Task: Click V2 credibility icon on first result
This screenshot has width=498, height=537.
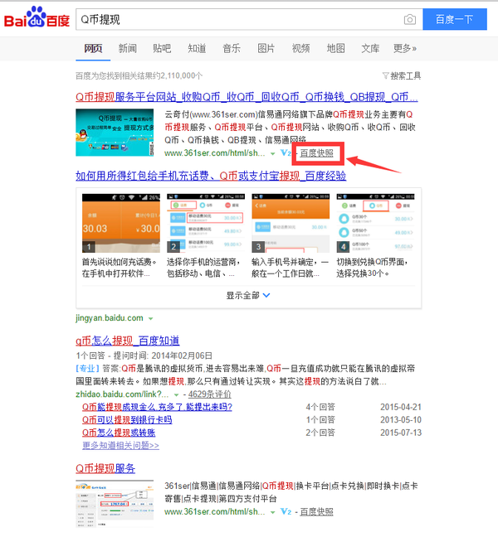Action: 286,153
